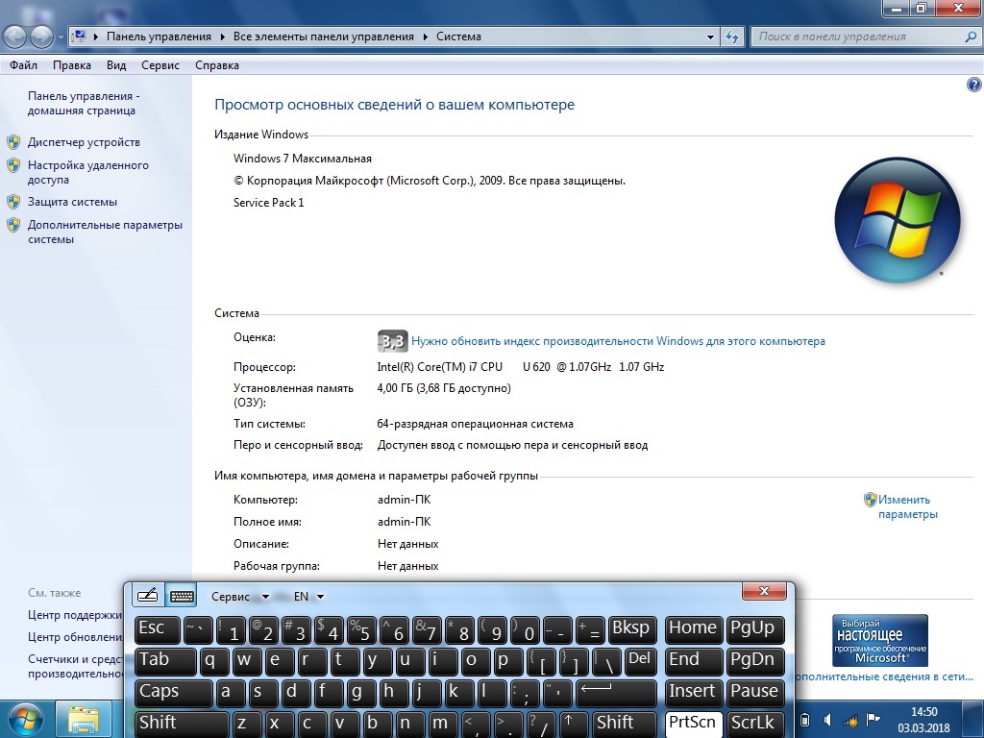Toggle the Insert key on the keyboard
984x738 pixels.
pos(694,693)
